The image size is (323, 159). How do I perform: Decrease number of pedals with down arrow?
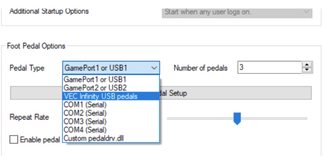click(307, 70)
